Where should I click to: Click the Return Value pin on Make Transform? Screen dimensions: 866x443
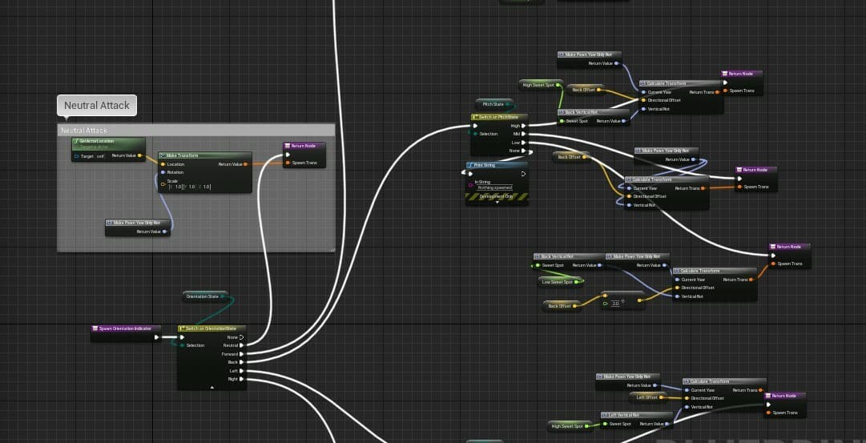(x=245, y=164)
